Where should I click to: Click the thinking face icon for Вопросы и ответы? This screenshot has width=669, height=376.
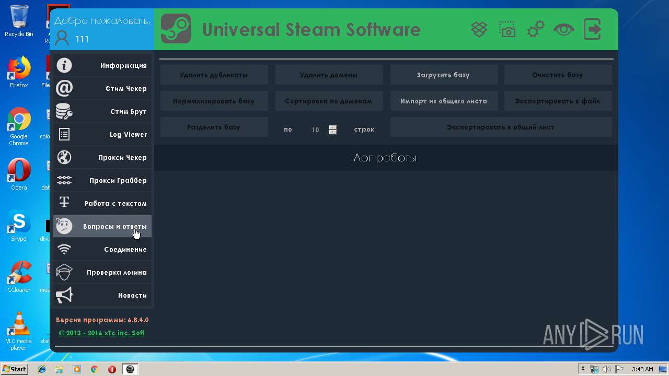(x=64, y=226)
